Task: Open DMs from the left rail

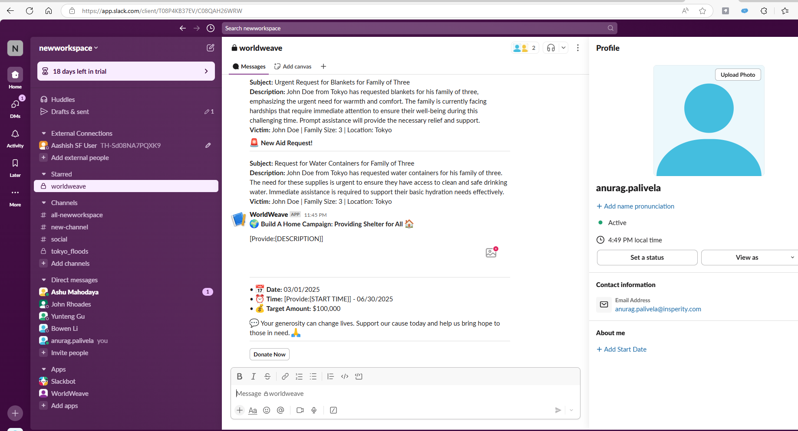Action: pyautogui.click(x=15, y=108)
